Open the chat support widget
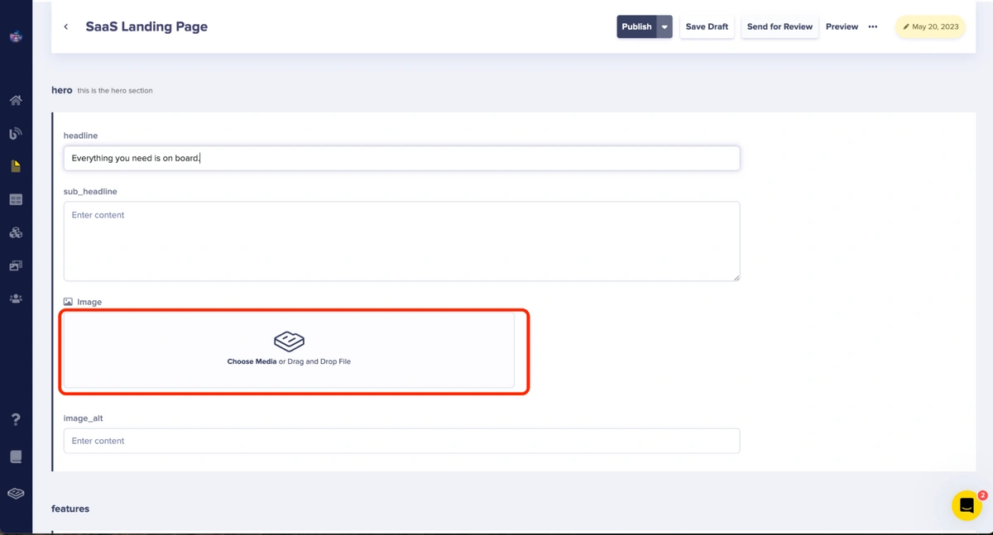Image resolution: width=993 pixels, height=535 pixels. point(966,505)
